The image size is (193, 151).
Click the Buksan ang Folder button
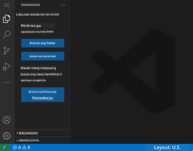pyautogui.click(x=43, y=43)
